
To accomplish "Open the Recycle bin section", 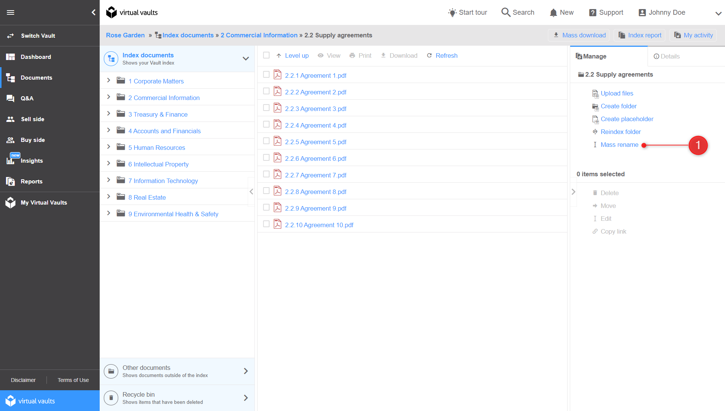I will [x=177, y=397].
